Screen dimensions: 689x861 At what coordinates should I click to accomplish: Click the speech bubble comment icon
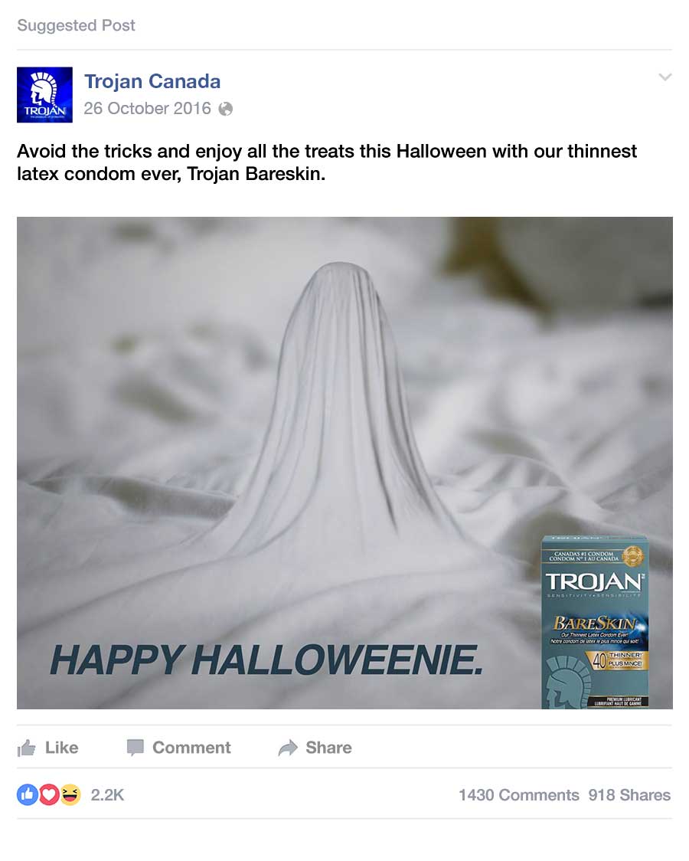point(135,748)
